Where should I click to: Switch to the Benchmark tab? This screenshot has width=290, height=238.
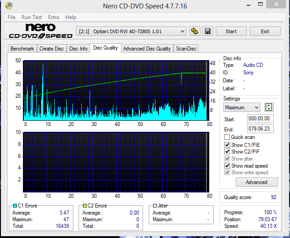(x=23, y=49)
